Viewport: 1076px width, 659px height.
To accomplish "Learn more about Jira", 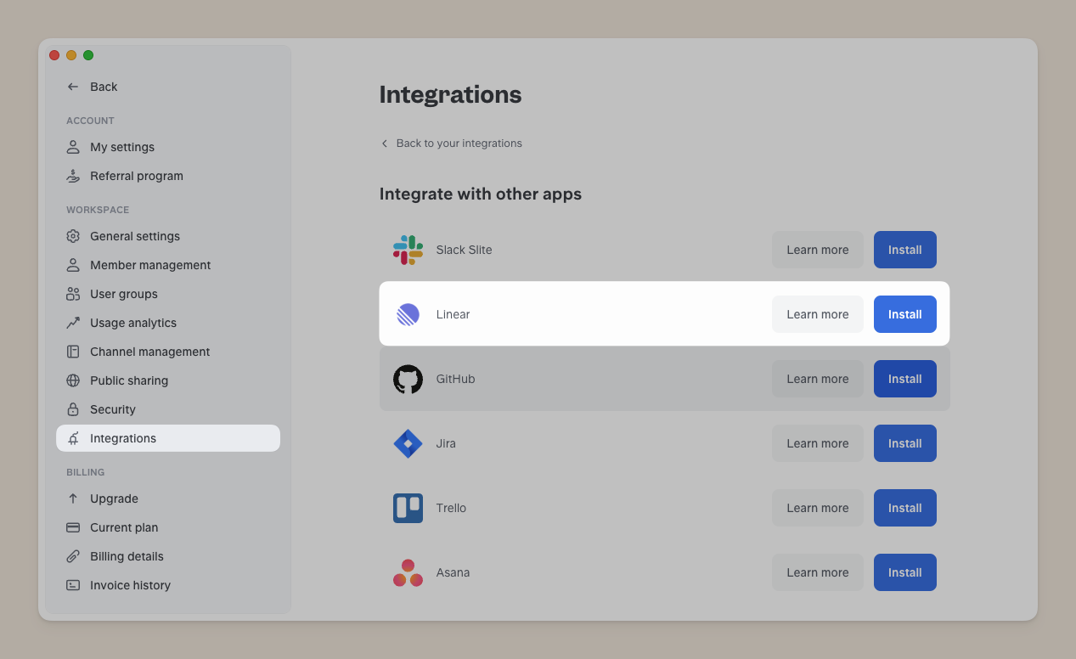I will 818,443.
